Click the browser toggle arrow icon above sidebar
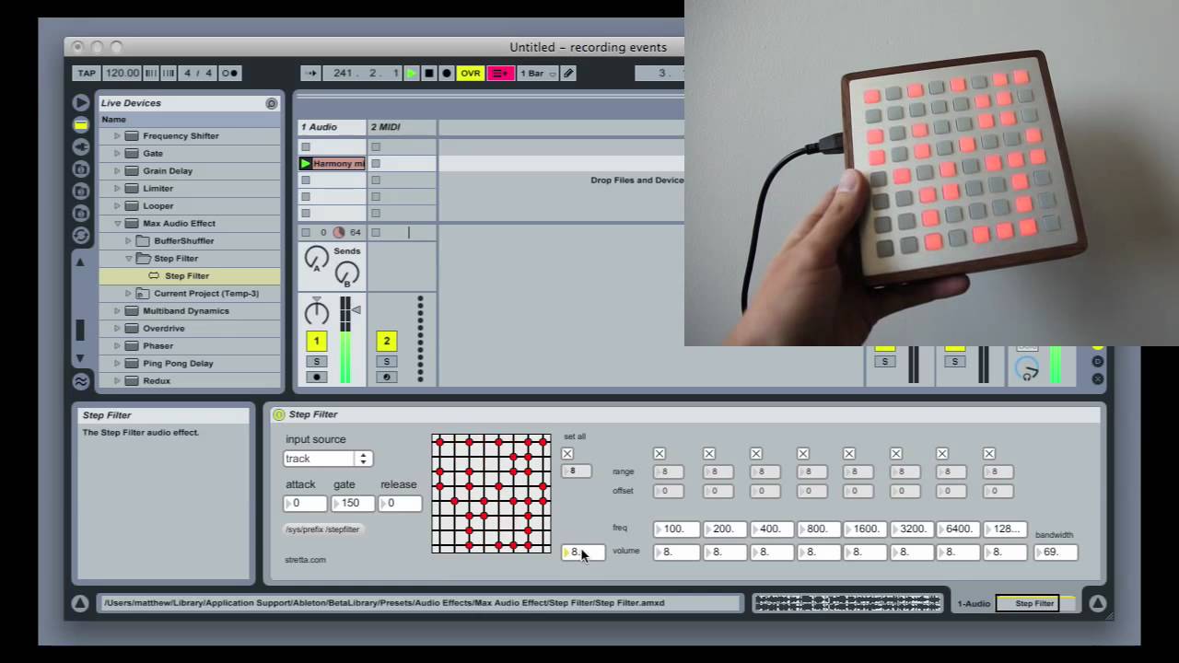 (x=81, y=102)
